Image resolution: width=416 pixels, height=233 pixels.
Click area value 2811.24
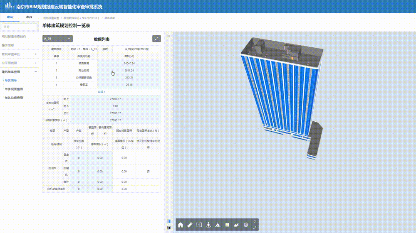(x=129, y=71)
